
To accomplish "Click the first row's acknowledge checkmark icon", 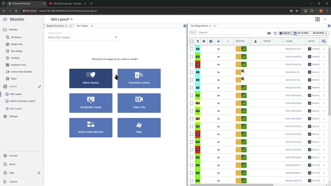I will [244, 49].
